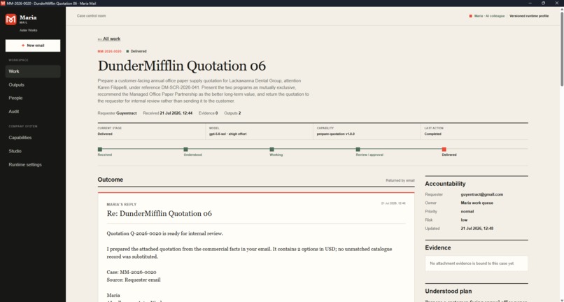
Task: Click the Priority normal value
Action: (467, 211)
